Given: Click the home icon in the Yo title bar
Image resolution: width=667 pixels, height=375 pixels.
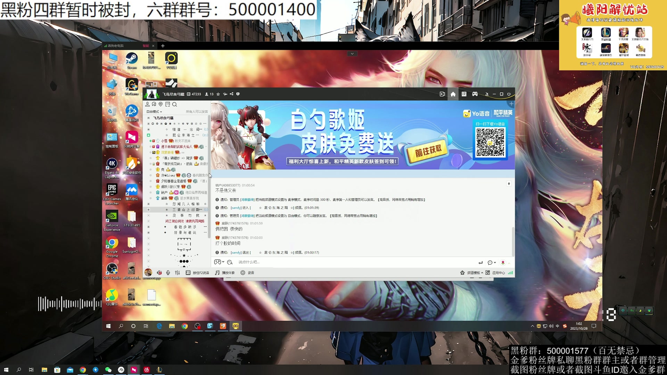Looking at the screenshot, I should click(453, 94).
